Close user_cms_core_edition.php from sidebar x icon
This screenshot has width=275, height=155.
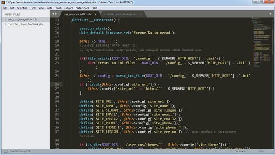coord(6,19)
